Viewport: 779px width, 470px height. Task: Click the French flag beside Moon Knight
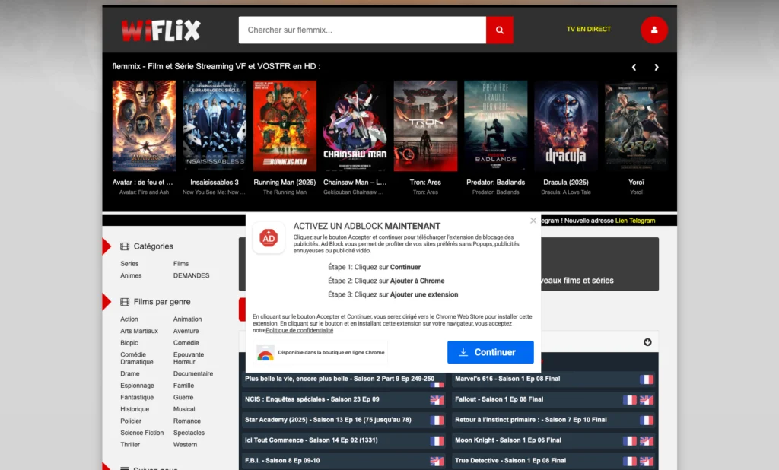coord(629,440)
